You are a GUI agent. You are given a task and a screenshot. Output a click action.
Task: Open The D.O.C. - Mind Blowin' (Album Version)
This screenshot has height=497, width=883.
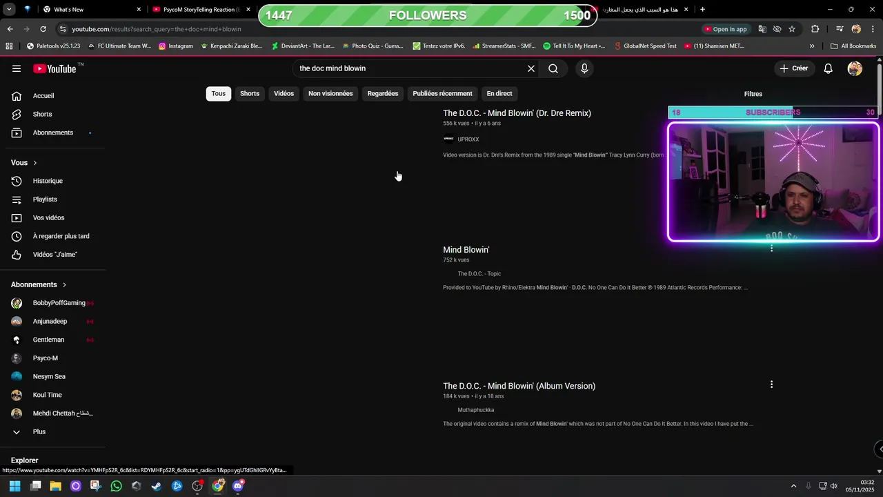pyautogui.click(x=519, y=386)
